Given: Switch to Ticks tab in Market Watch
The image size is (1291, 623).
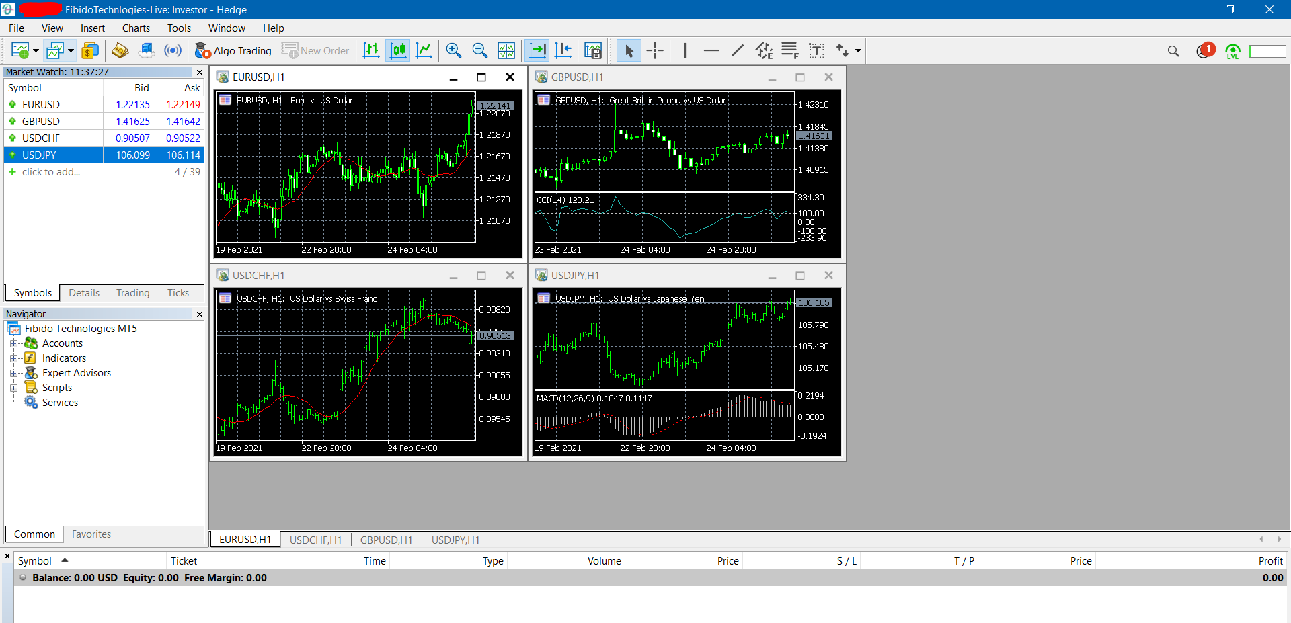Looking at the screenshot, I should pos(178,293).
